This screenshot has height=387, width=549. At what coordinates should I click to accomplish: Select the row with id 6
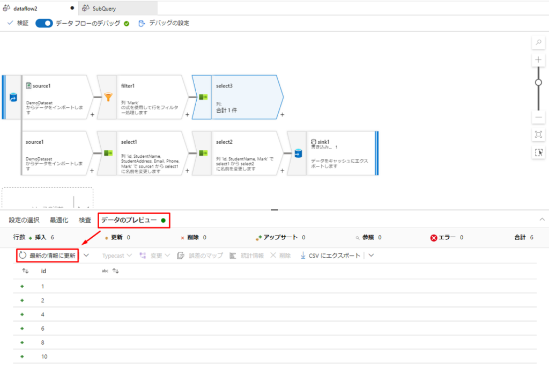click(x=275, y=328)
